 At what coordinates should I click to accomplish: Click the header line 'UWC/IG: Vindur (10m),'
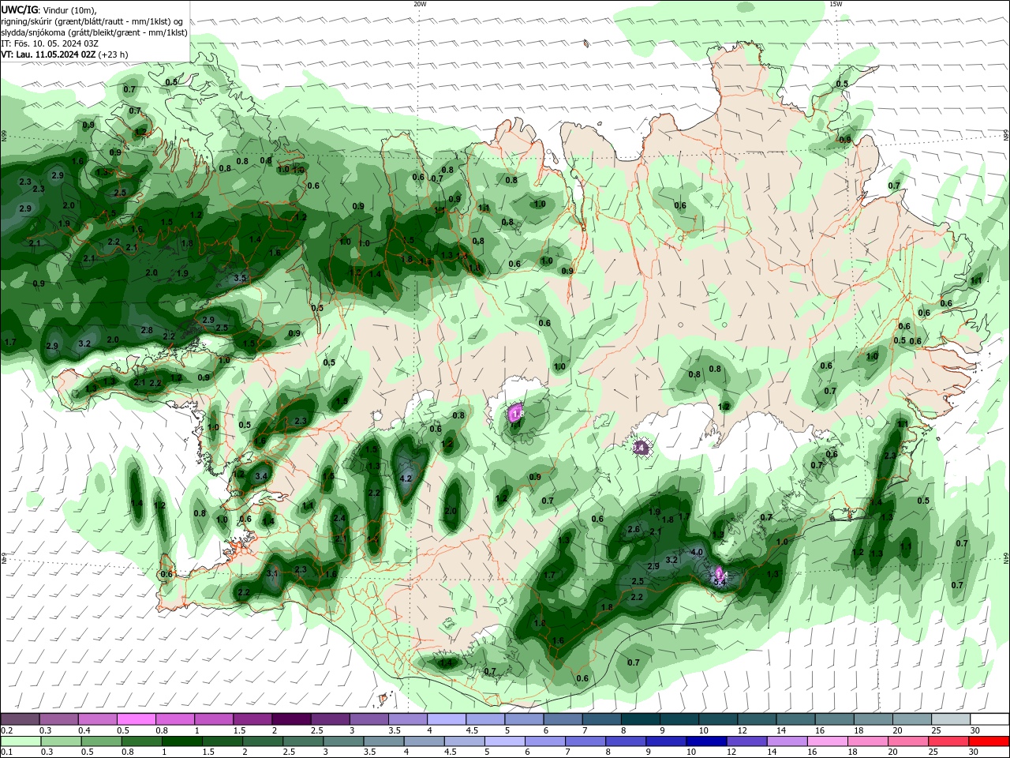tap(48, 9)
